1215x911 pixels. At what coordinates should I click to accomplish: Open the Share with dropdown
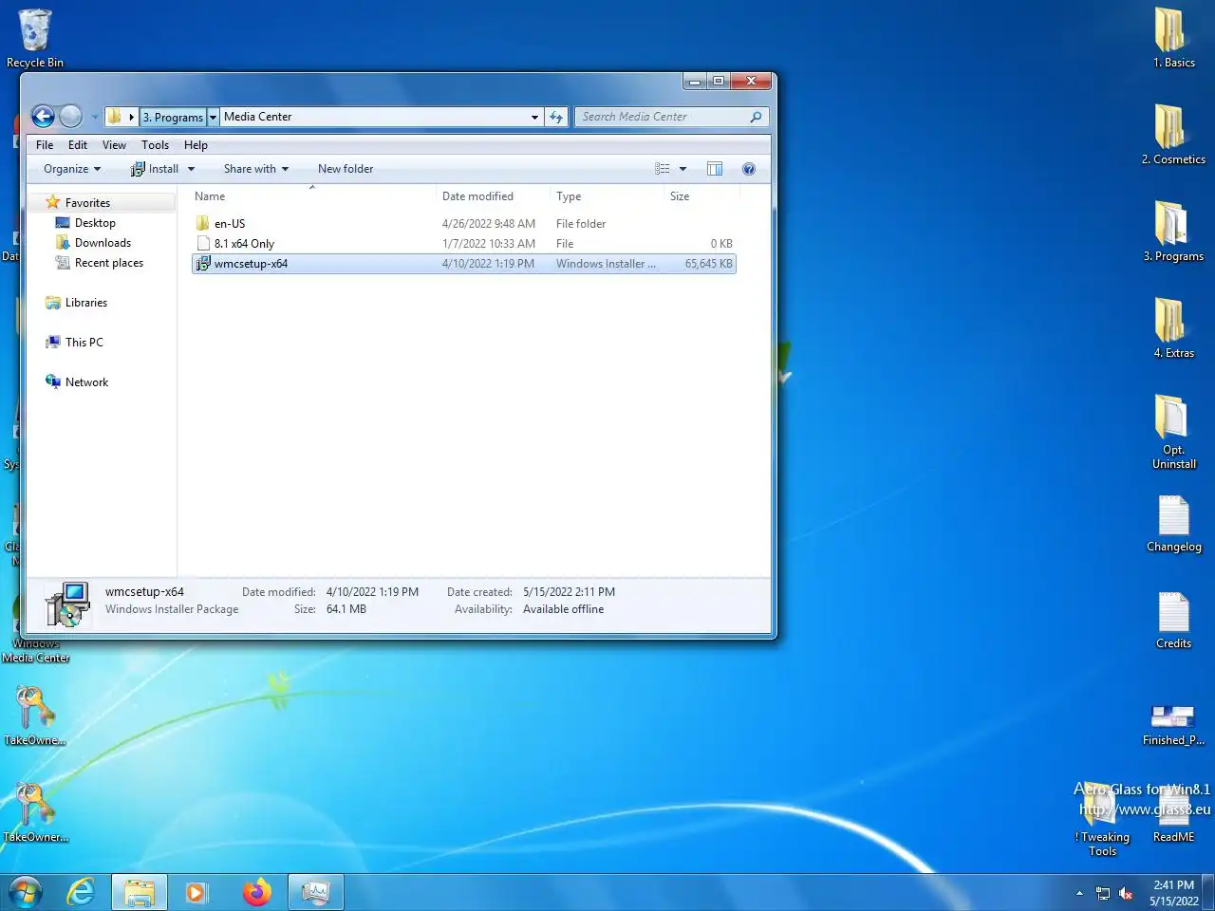point(256,169)
